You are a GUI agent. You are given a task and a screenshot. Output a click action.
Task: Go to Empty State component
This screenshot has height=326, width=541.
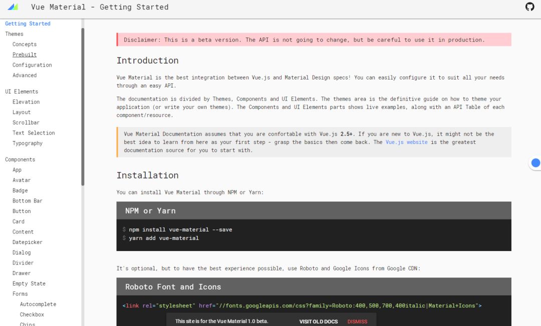point(29,283)
